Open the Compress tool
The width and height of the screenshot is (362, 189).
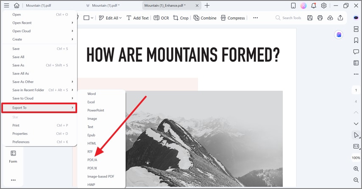(x=233, y=18)
